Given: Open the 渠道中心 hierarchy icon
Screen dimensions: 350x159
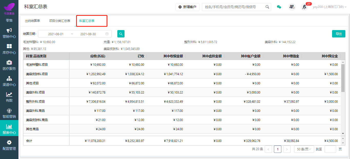Looking at the screenshot, I should tap(9, 78).
